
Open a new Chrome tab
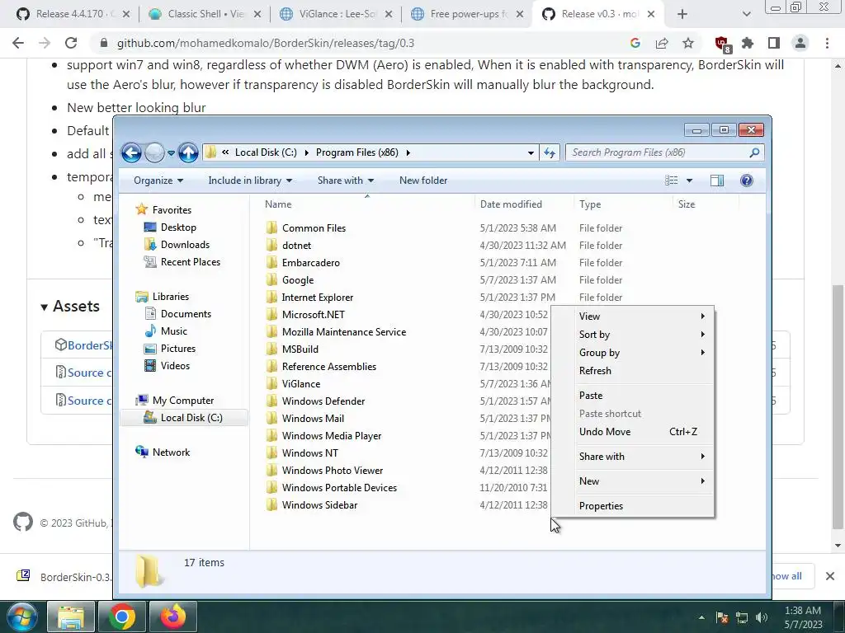tap(682, 14)
